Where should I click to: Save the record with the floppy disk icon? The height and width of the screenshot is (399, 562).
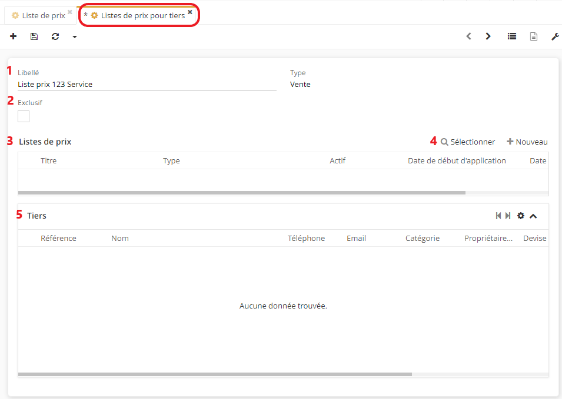click(x=34, y=36)
